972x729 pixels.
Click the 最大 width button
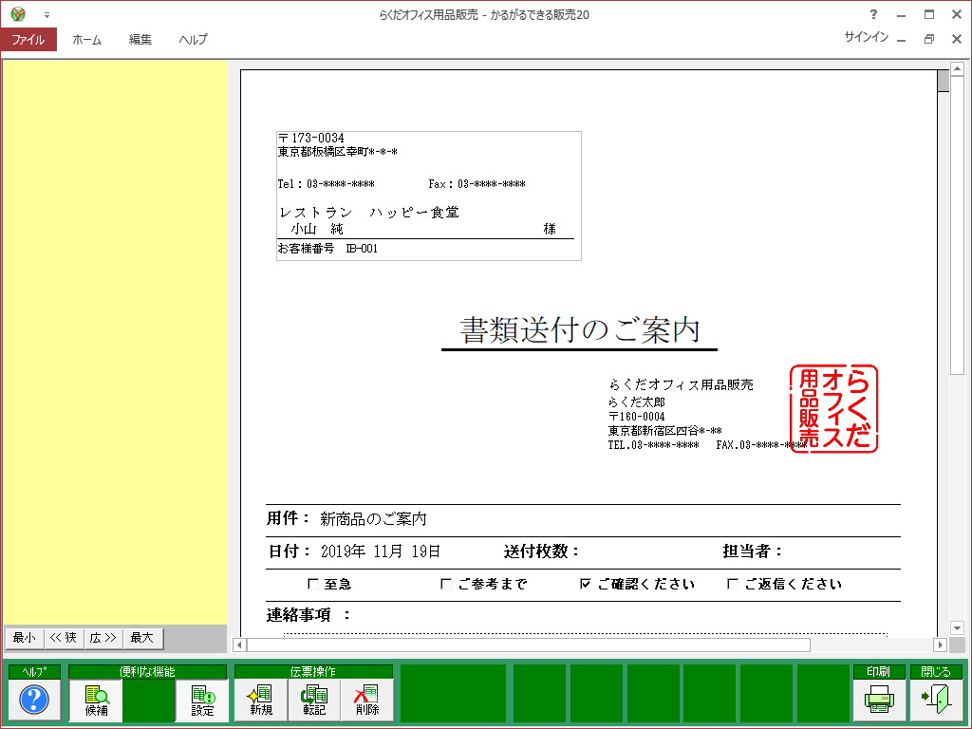pyautogui.click(x=142, y=638)
